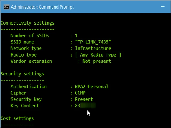Screen dimensions: 171x128
Task: Click the Infrastructure network type value
Action: point(93,49)
